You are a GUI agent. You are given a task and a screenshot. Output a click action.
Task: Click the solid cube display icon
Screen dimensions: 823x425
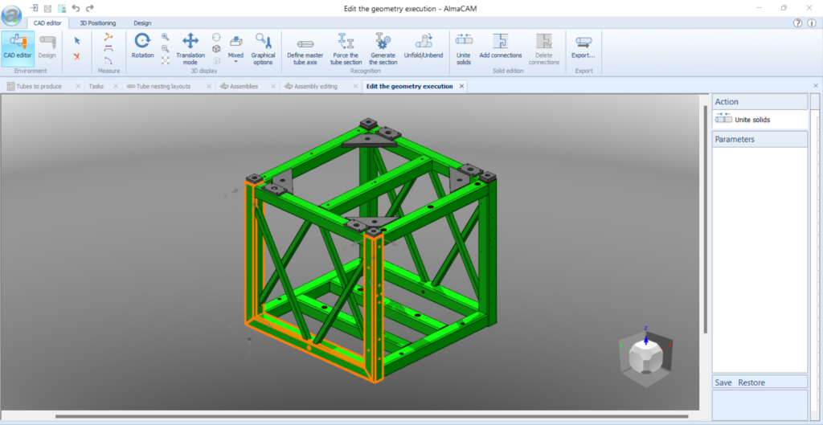click(x=216, y=49)
